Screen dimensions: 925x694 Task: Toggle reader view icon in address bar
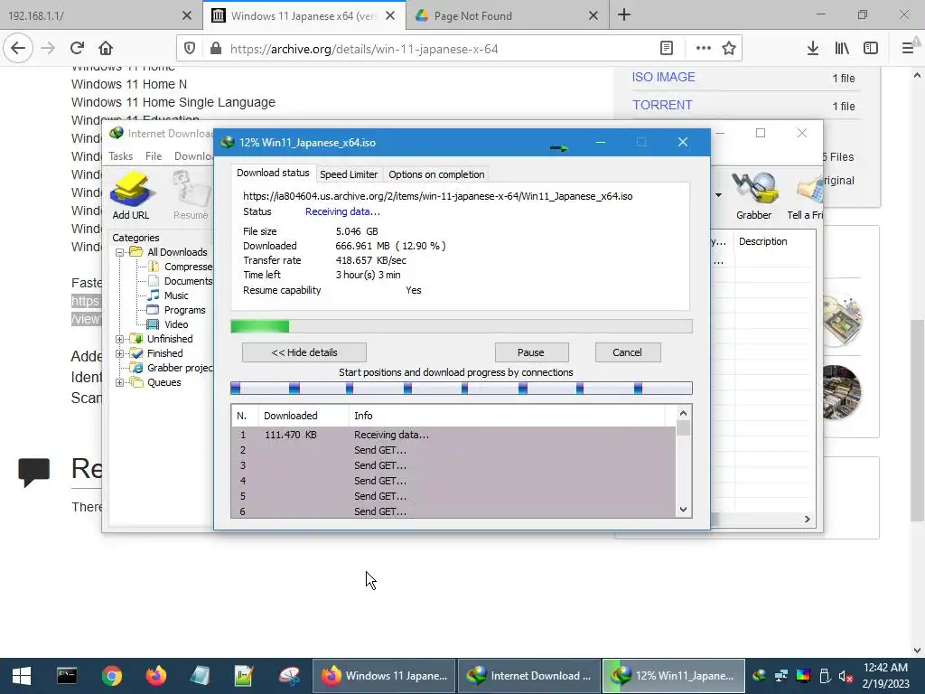point(667,49)
